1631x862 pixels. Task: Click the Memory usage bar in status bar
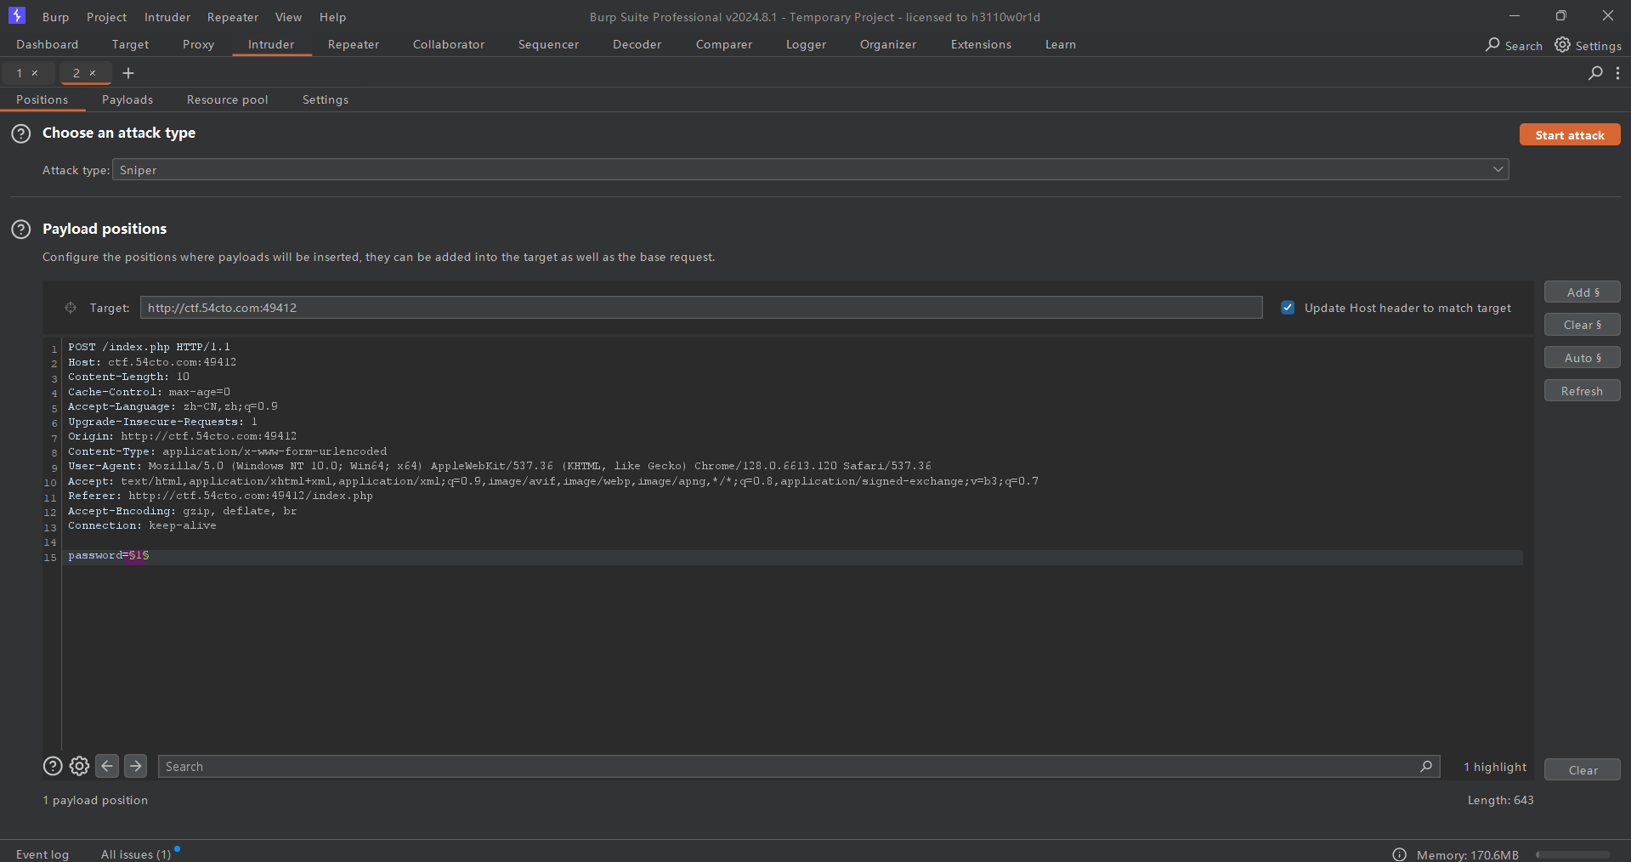pyautogui.click(x=1572, y=854)
